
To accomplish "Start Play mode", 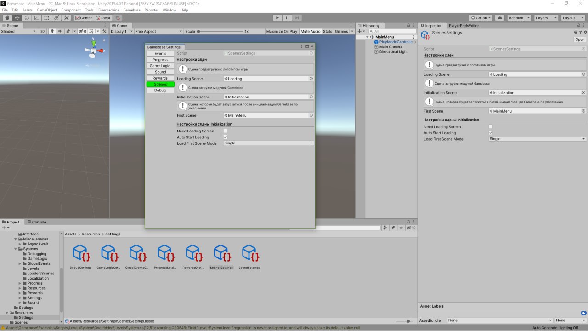I will point(277,17).
